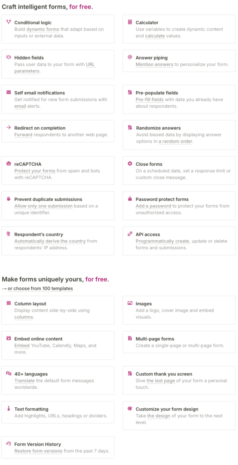Click the Customize your form design palette icon
Screen dimensions: 238x465
[130, 409]
